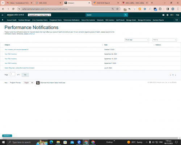
Task: Click the zoom magnifier icon in address bar
Action: pos(113,9)
